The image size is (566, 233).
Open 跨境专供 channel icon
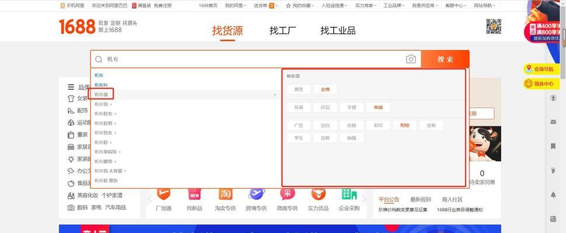[256, 194]
